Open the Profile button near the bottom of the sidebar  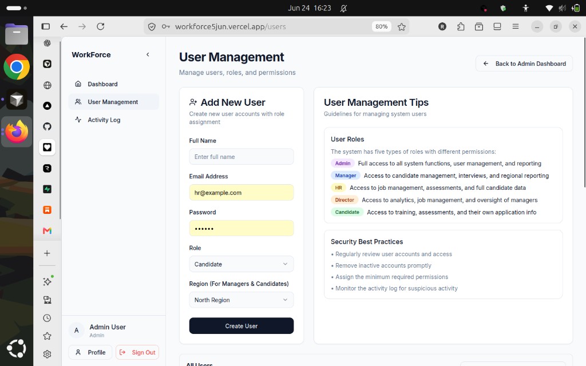click(x=90, y=352)
